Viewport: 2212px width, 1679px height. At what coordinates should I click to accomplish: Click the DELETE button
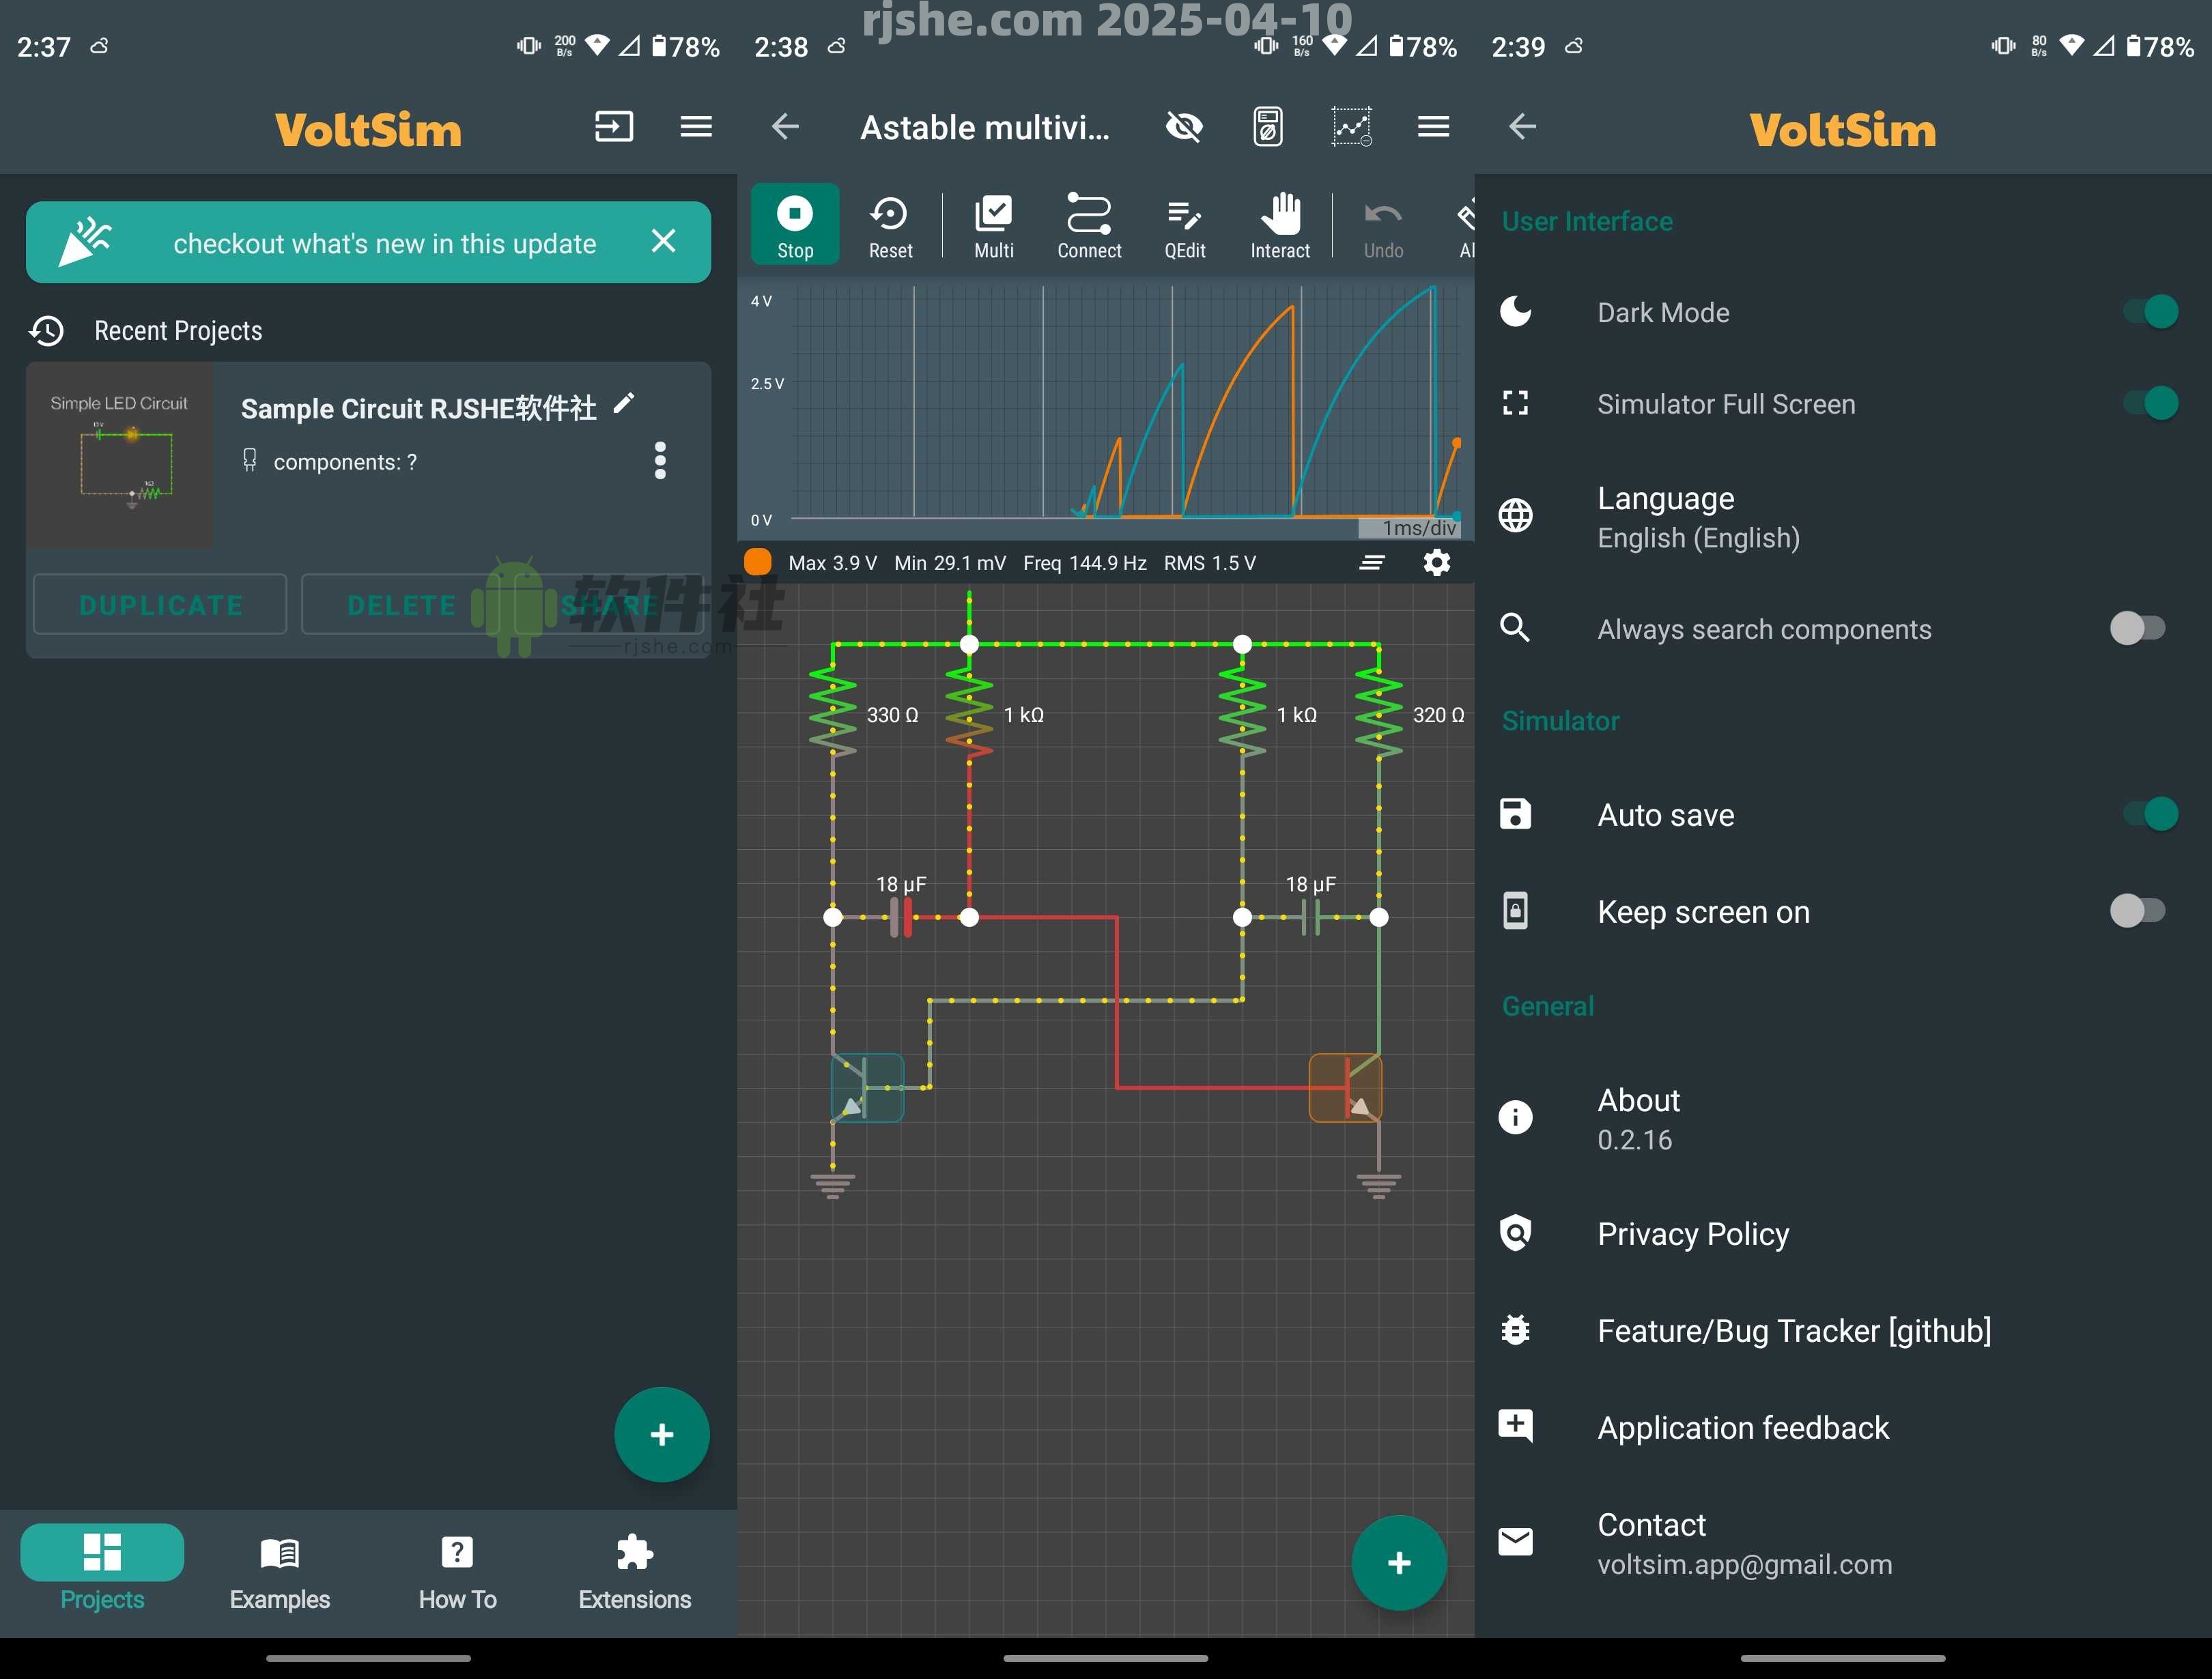pyautogui.click(x=401, y=604)
